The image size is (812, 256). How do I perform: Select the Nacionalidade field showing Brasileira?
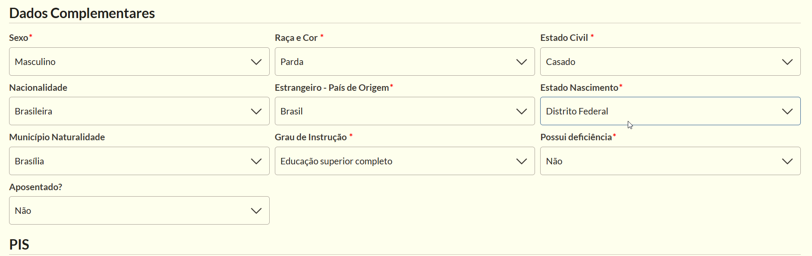139,111
